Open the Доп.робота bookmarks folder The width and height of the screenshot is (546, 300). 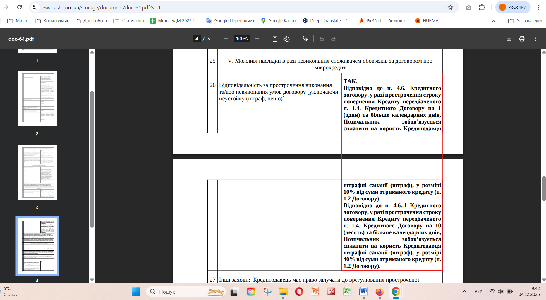pos(91,21)
